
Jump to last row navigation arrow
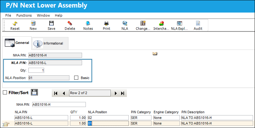pos(123,93)
